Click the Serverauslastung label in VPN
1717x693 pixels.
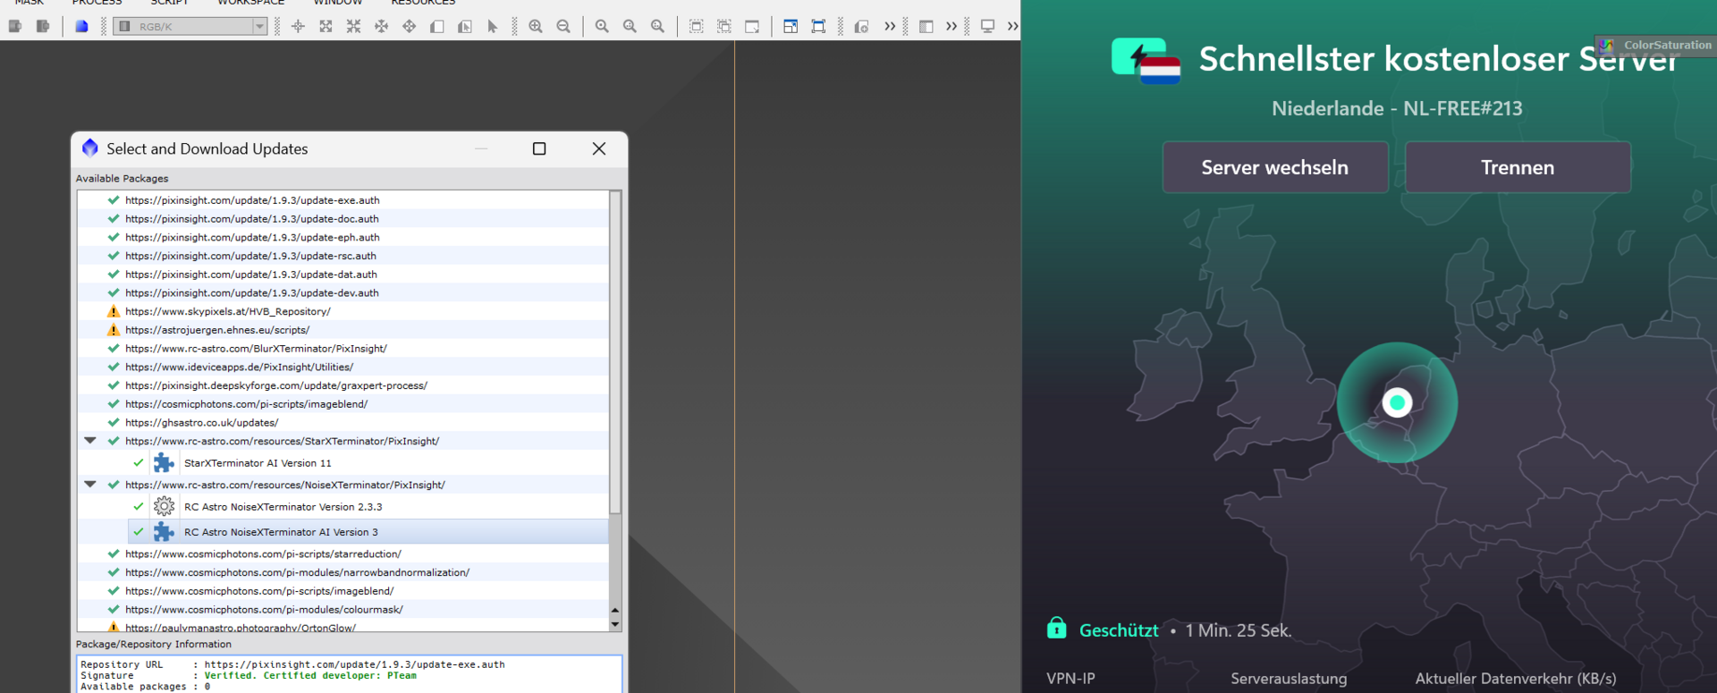pos(1289,679)
